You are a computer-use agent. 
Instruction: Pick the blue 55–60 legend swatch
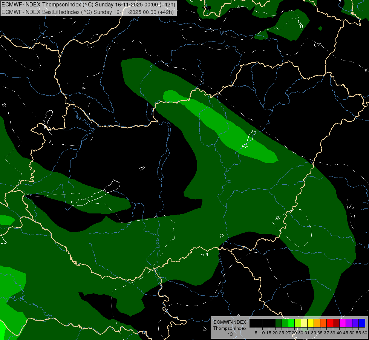(362, 323)
